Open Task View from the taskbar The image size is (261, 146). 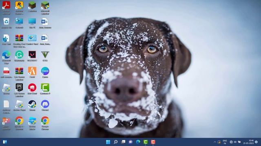123,142
